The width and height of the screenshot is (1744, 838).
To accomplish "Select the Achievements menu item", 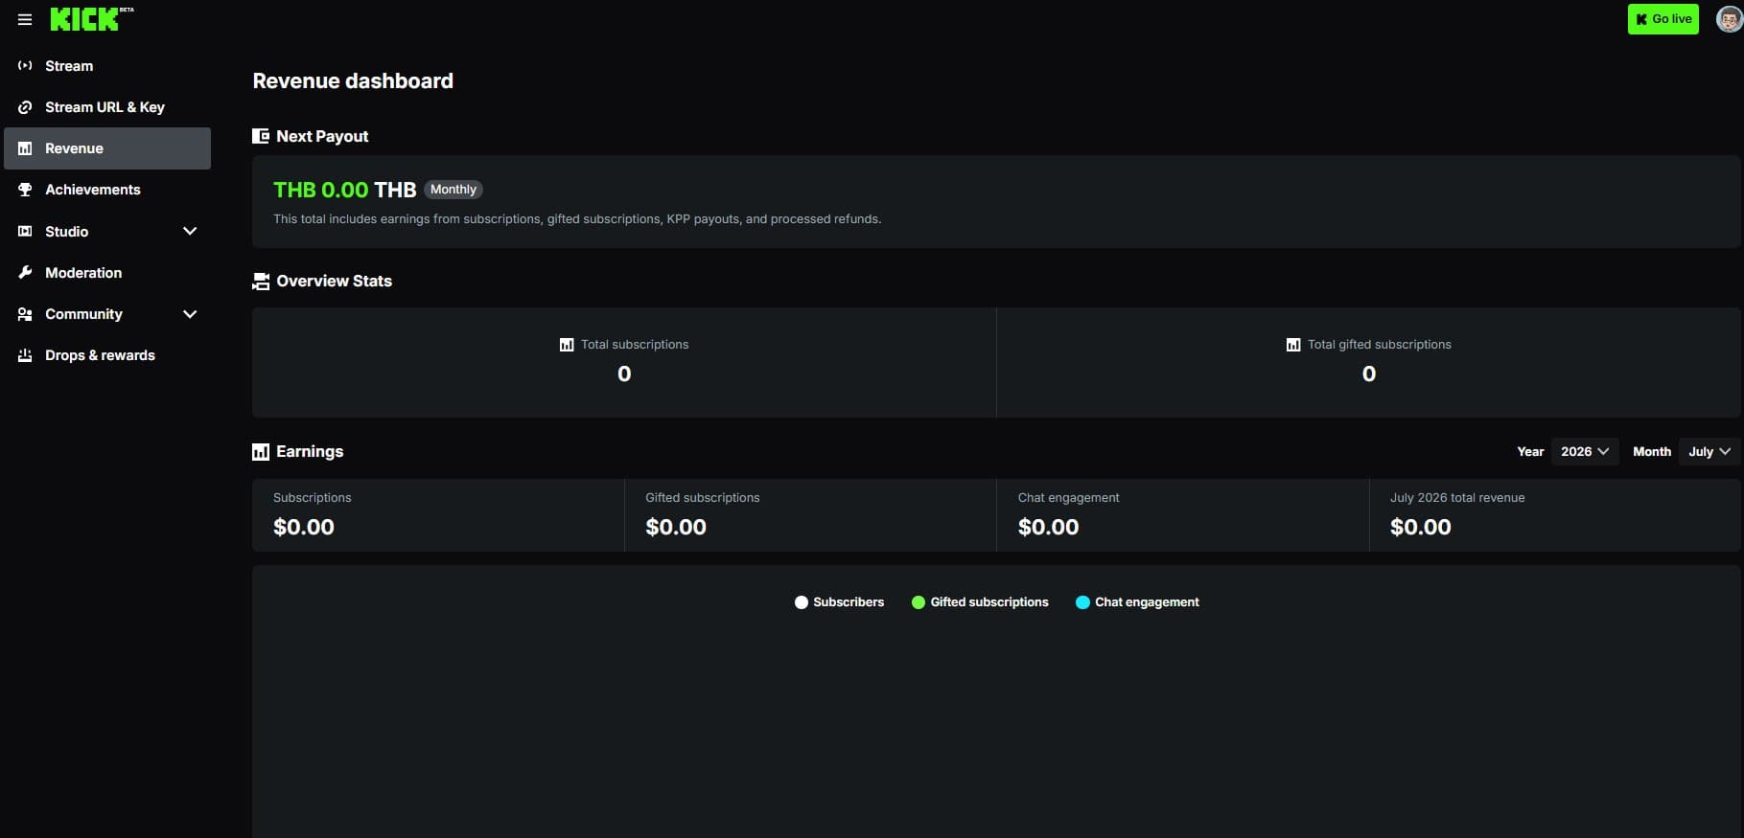I will (x=107, y=190).
